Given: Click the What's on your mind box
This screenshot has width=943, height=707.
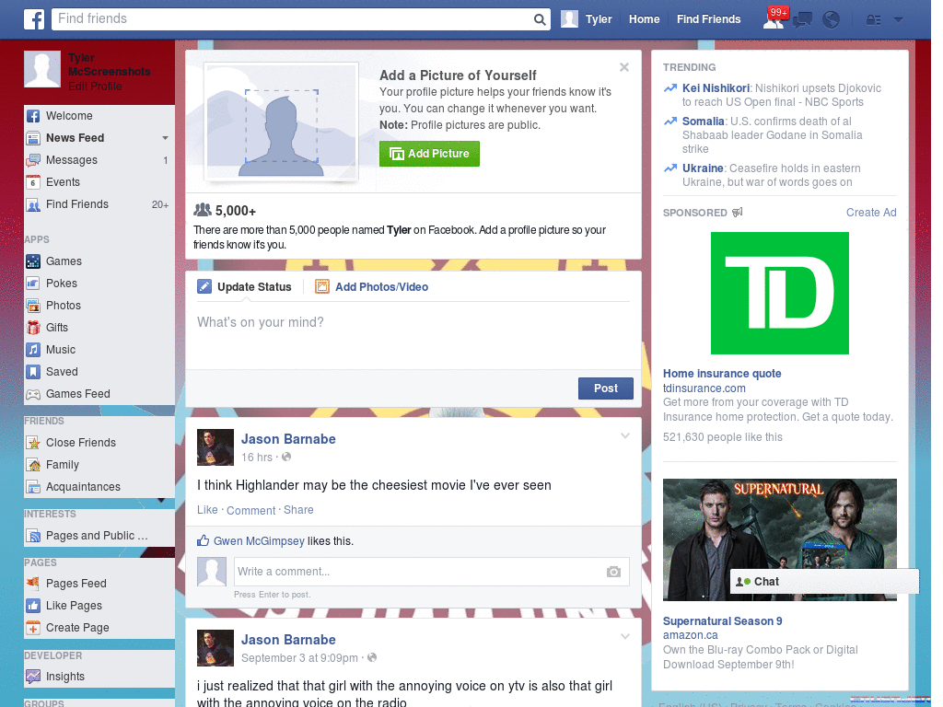Looking at the screenshot, I should click(413, 333).
